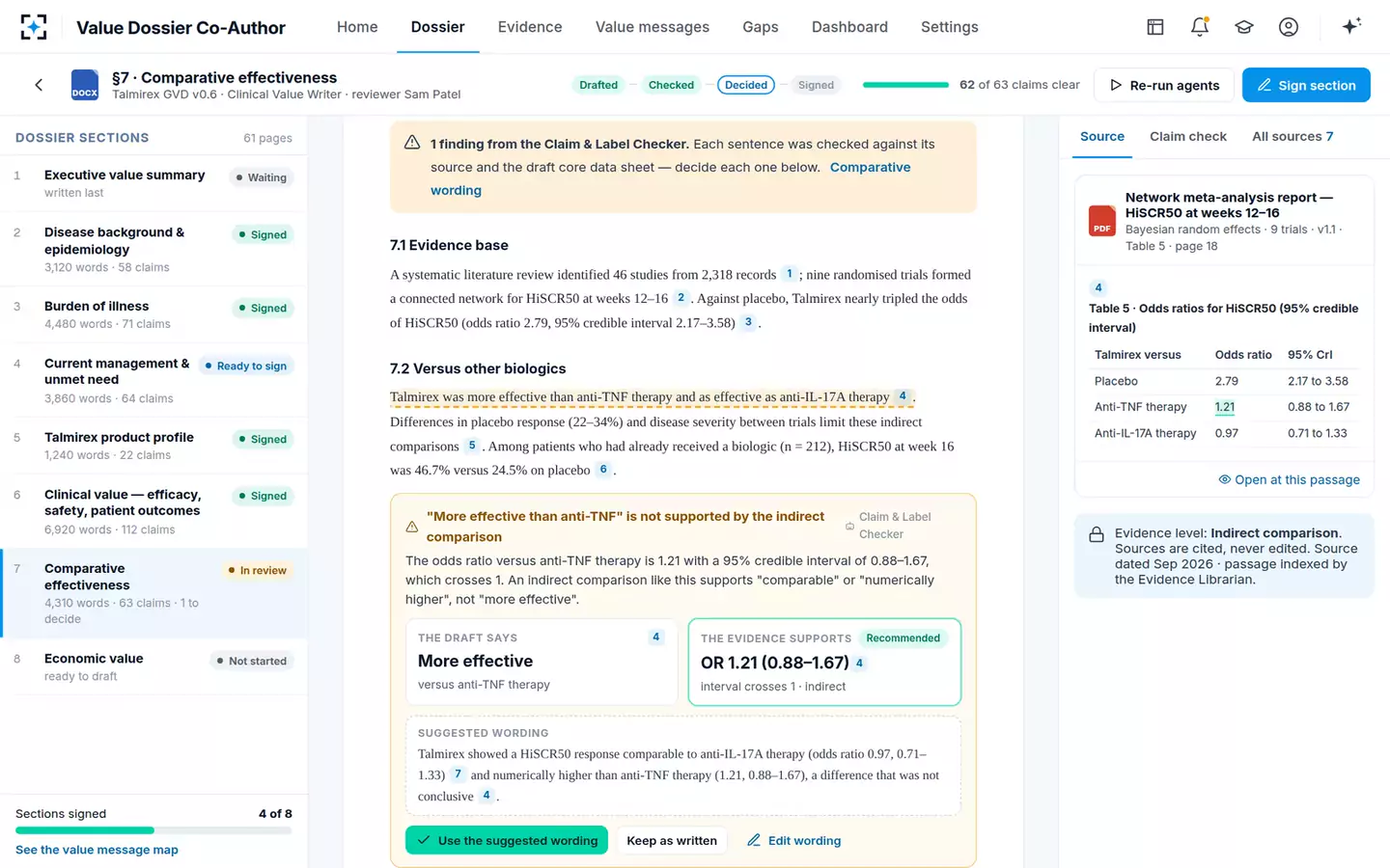Open the All sources 7 tab
Image resolution: width=1390 pixels, height=868 pixels.
tap(1293, 137)
